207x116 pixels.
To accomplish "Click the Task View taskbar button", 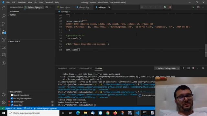I will click(70, 113).
